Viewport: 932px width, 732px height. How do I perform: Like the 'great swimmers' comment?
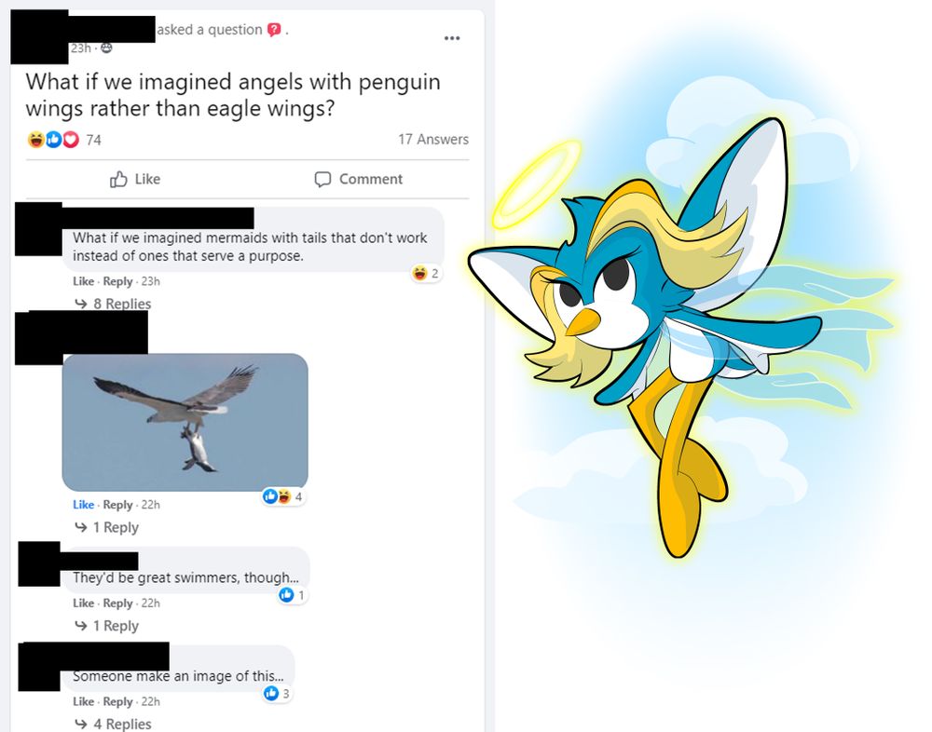point(83,603)
